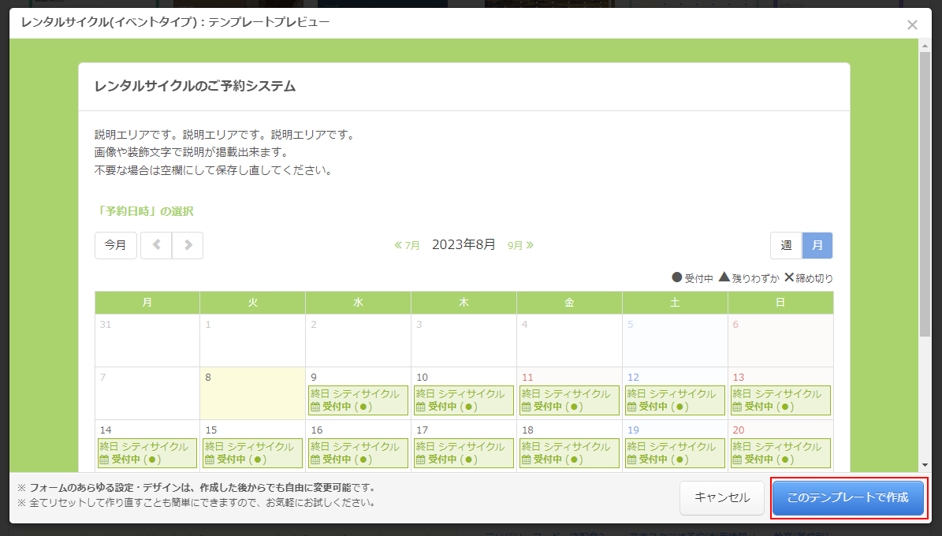Click the scrollbar up arrow
This screenshot has height=536, width=942.
pyautogui.click(x=925, y=46)
